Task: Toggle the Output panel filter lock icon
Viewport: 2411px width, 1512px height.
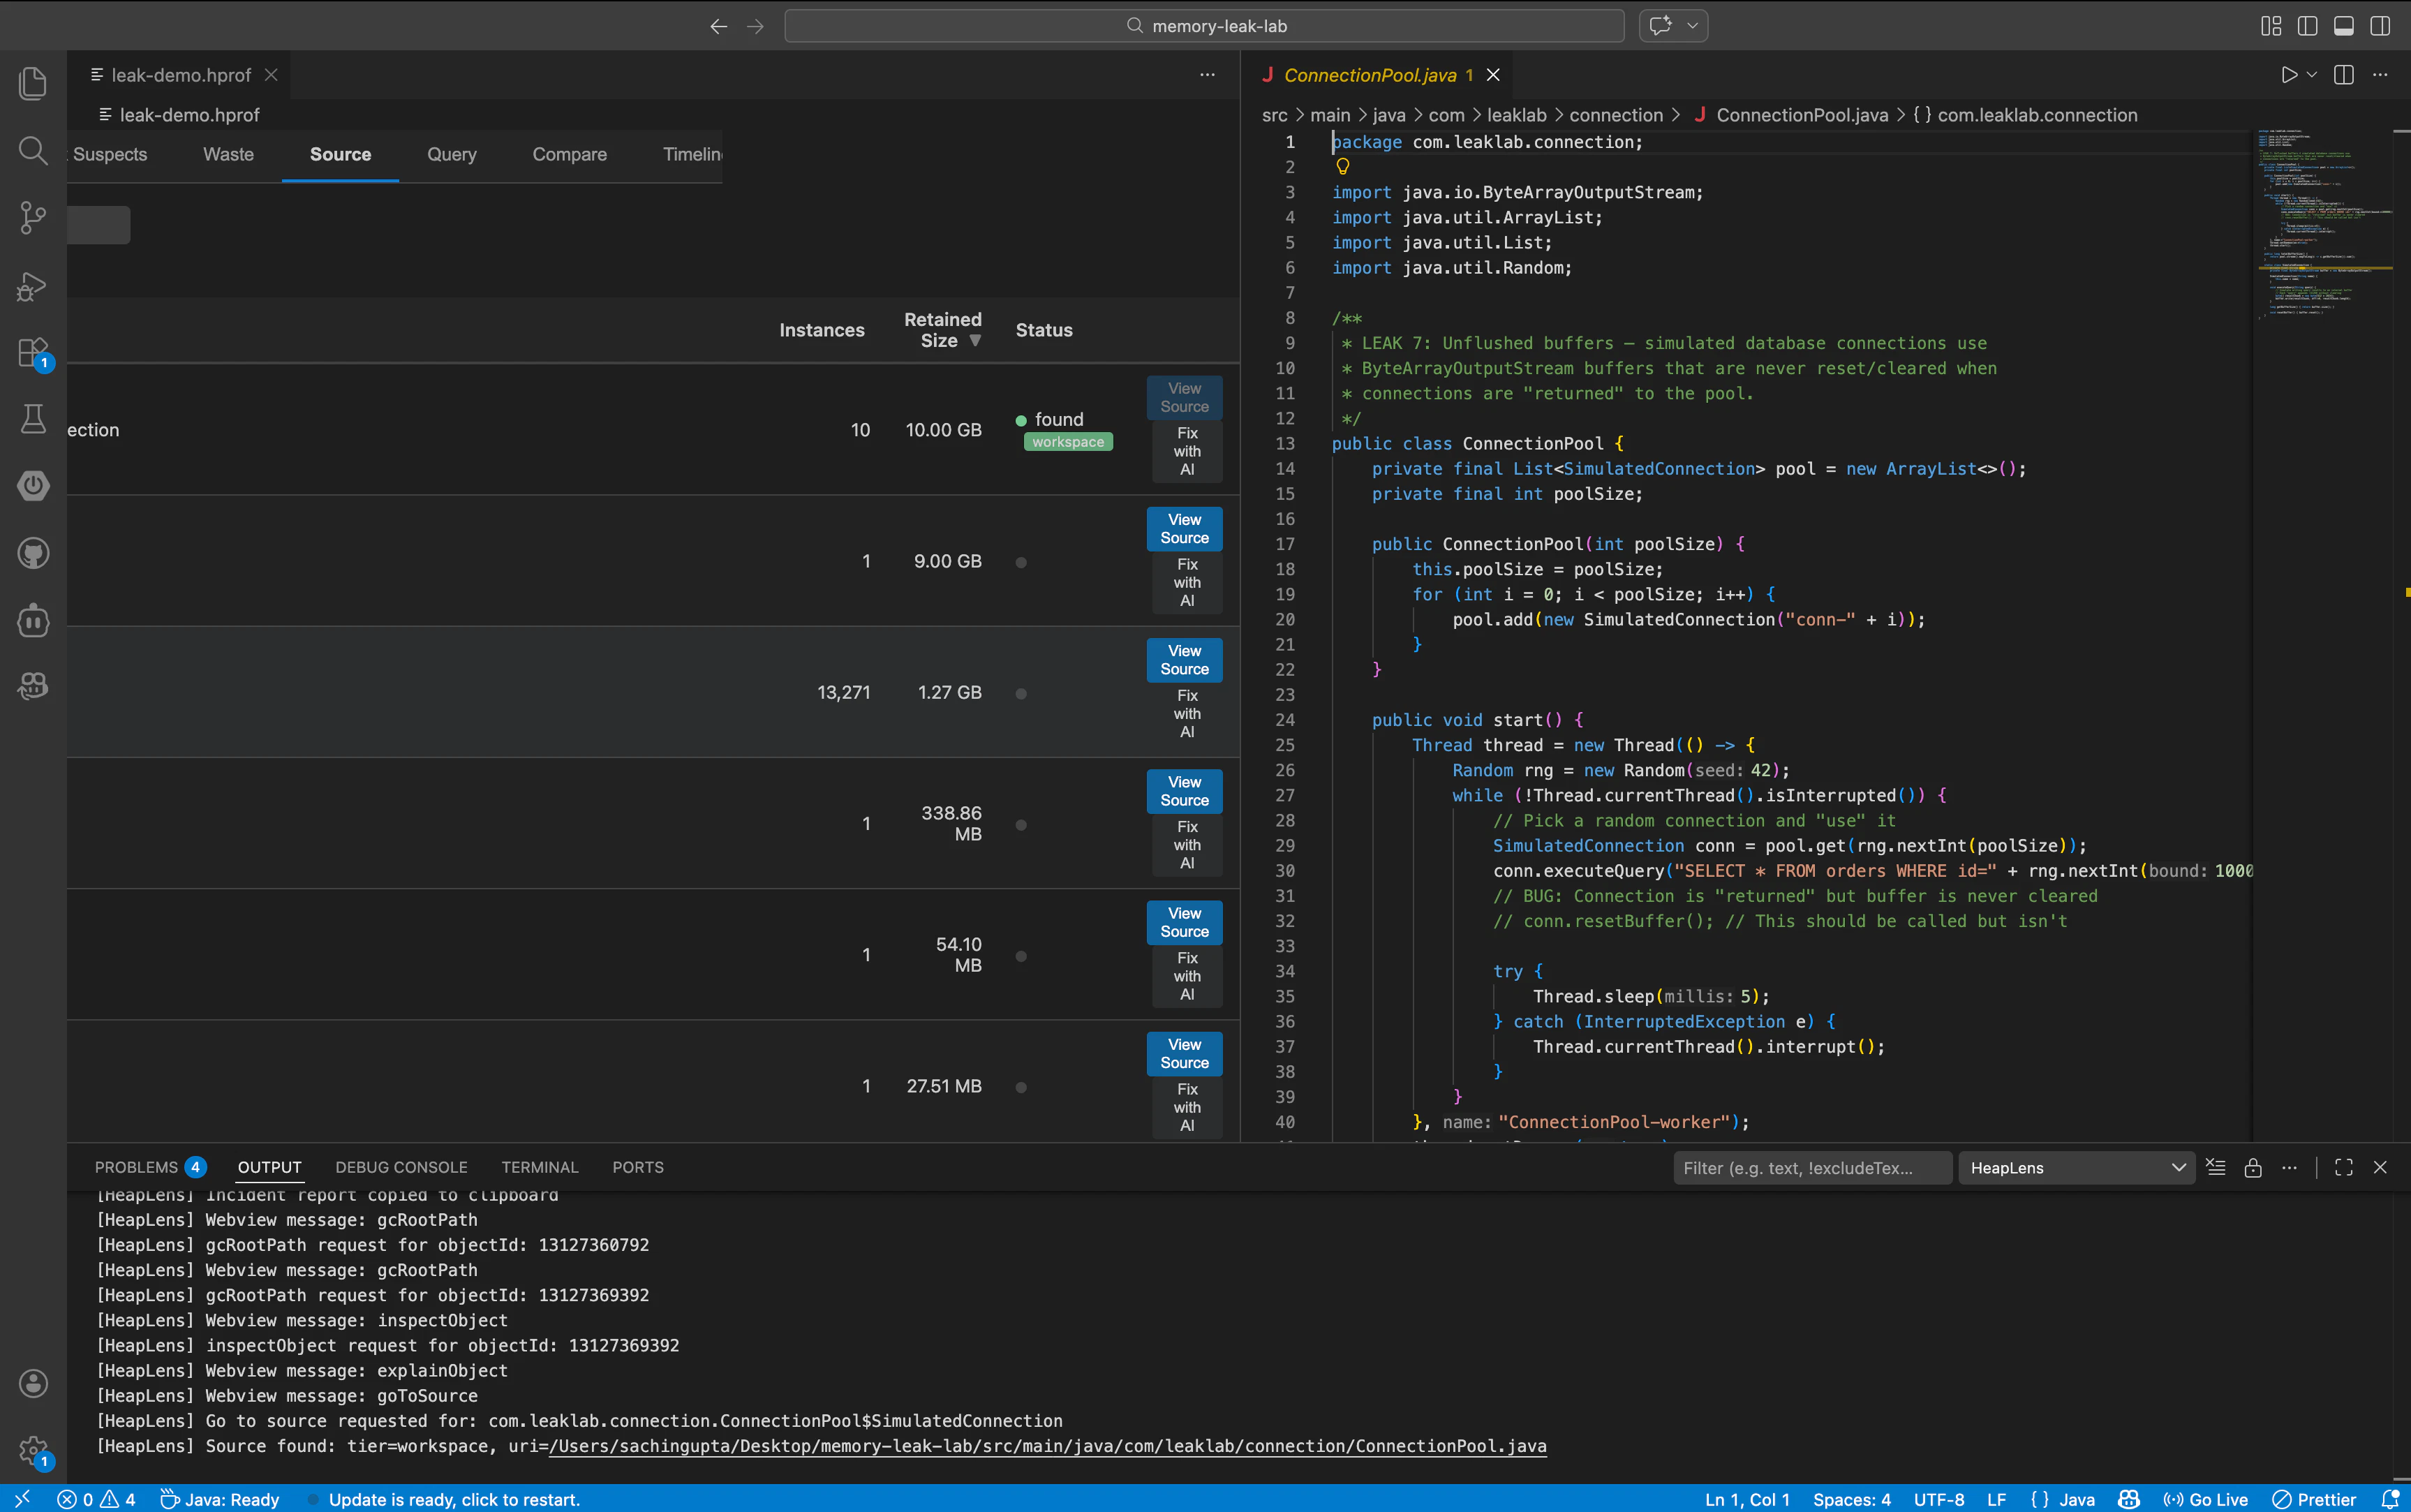Action: 2252,1167
